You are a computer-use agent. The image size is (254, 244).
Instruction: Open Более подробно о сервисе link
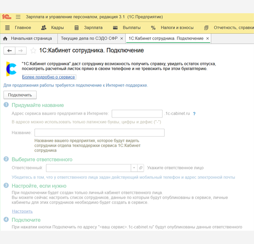pos(48,77)
